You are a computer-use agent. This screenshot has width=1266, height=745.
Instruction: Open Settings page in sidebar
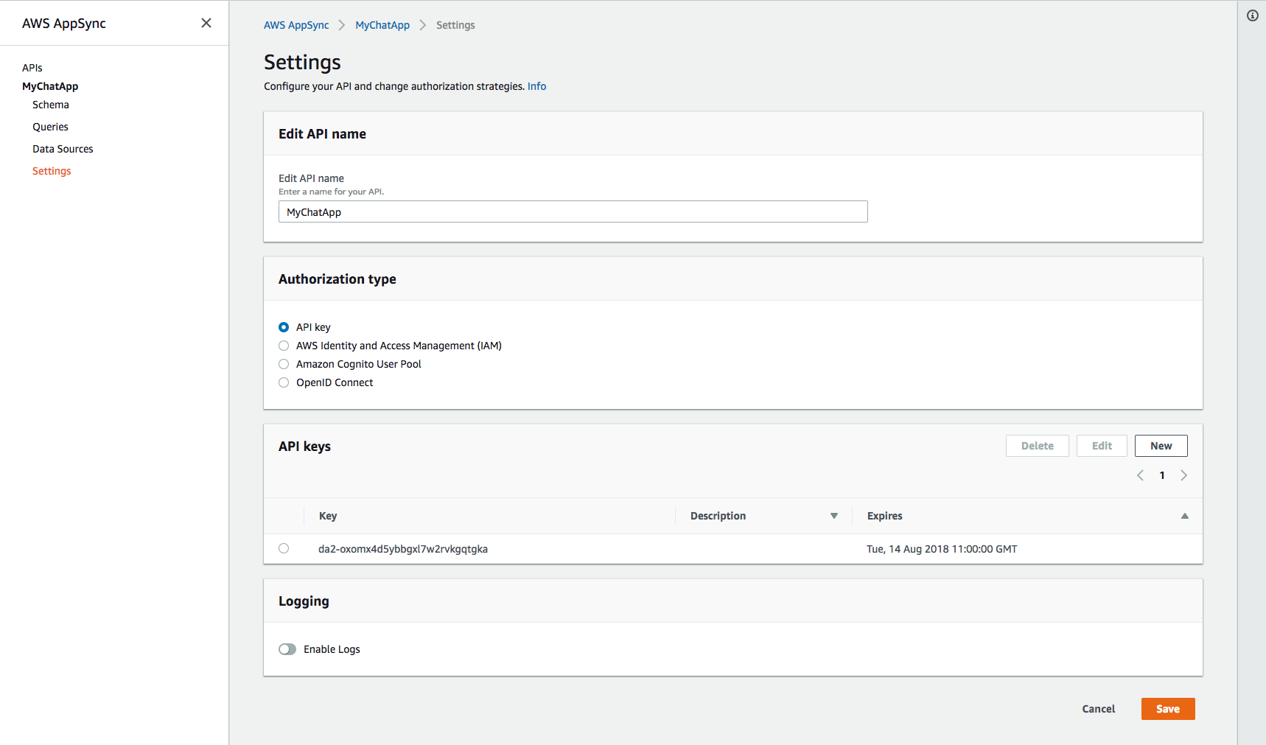click(x=52, y=171)
